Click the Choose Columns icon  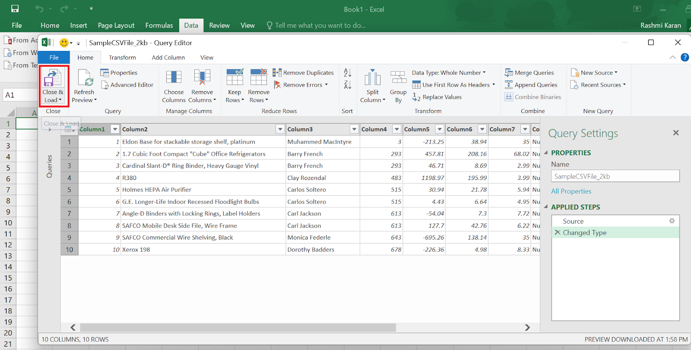174,78
